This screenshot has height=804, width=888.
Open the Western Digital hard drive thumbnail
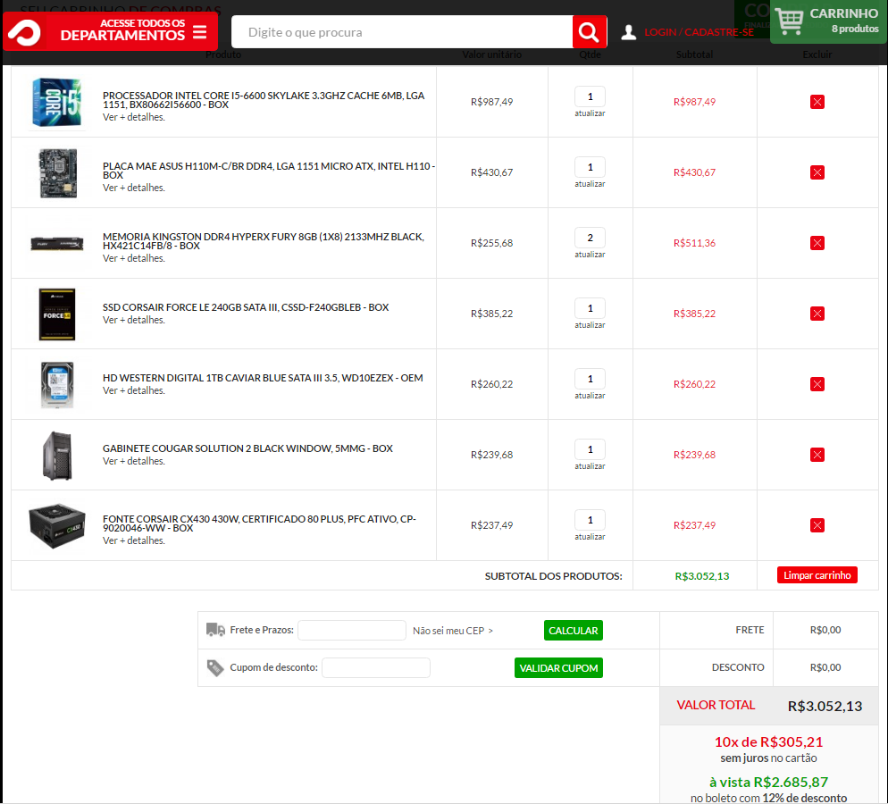(56, 385)
